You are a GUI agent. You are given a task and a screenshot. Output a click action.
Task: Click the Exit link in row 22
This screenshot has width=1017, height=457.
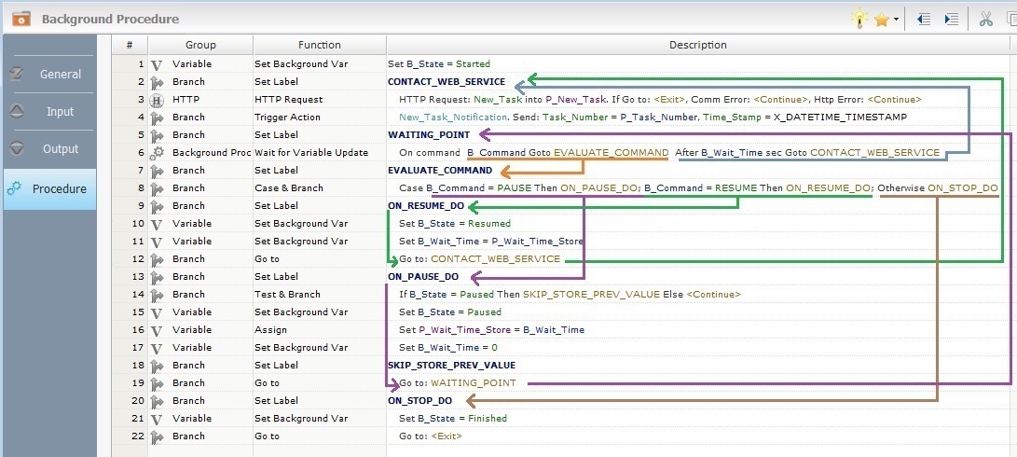click(446, 436)
